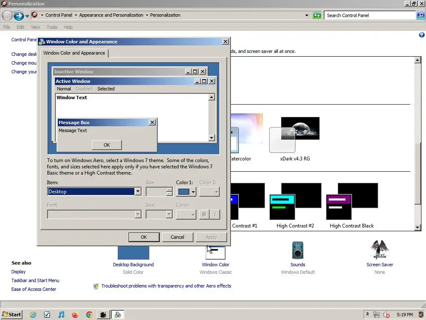Open the Edit menu
Image resolution: width=426 pixels, height=320 pixels.
[20, 27]
